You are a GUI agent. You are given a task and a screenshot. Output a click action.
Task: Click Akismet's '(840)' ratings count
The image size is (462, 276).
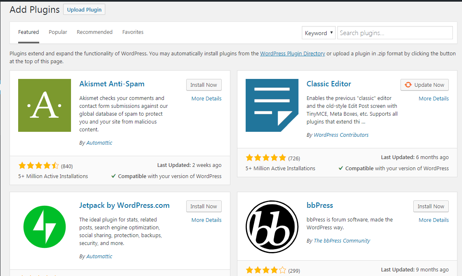tap(67, 167)
